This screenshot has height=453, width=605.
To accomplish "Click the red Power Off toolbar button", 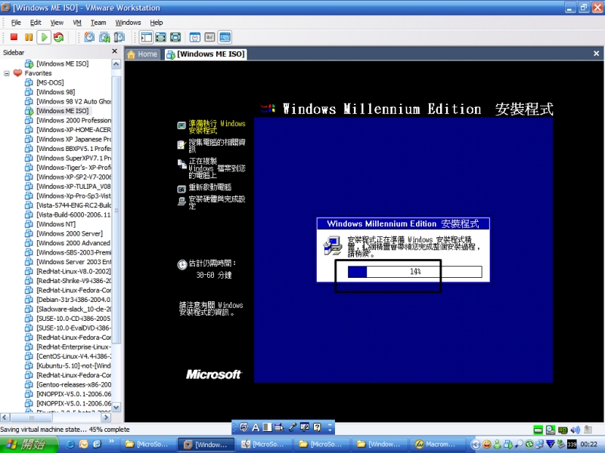I will pyautogui.click(x=14, y=37).
